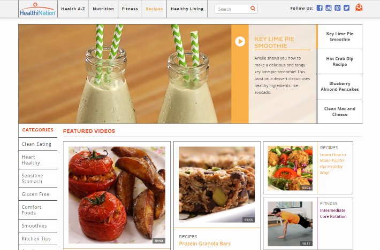Screen dimensions: 380x250
Task: Go to the HealthiNation logo home
Action: (37, 9)
